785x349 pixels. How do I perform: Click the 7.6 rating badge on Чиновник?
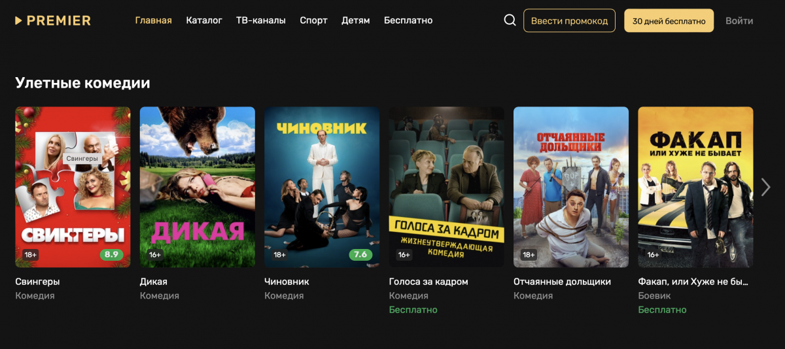click(x=360, y=254)
